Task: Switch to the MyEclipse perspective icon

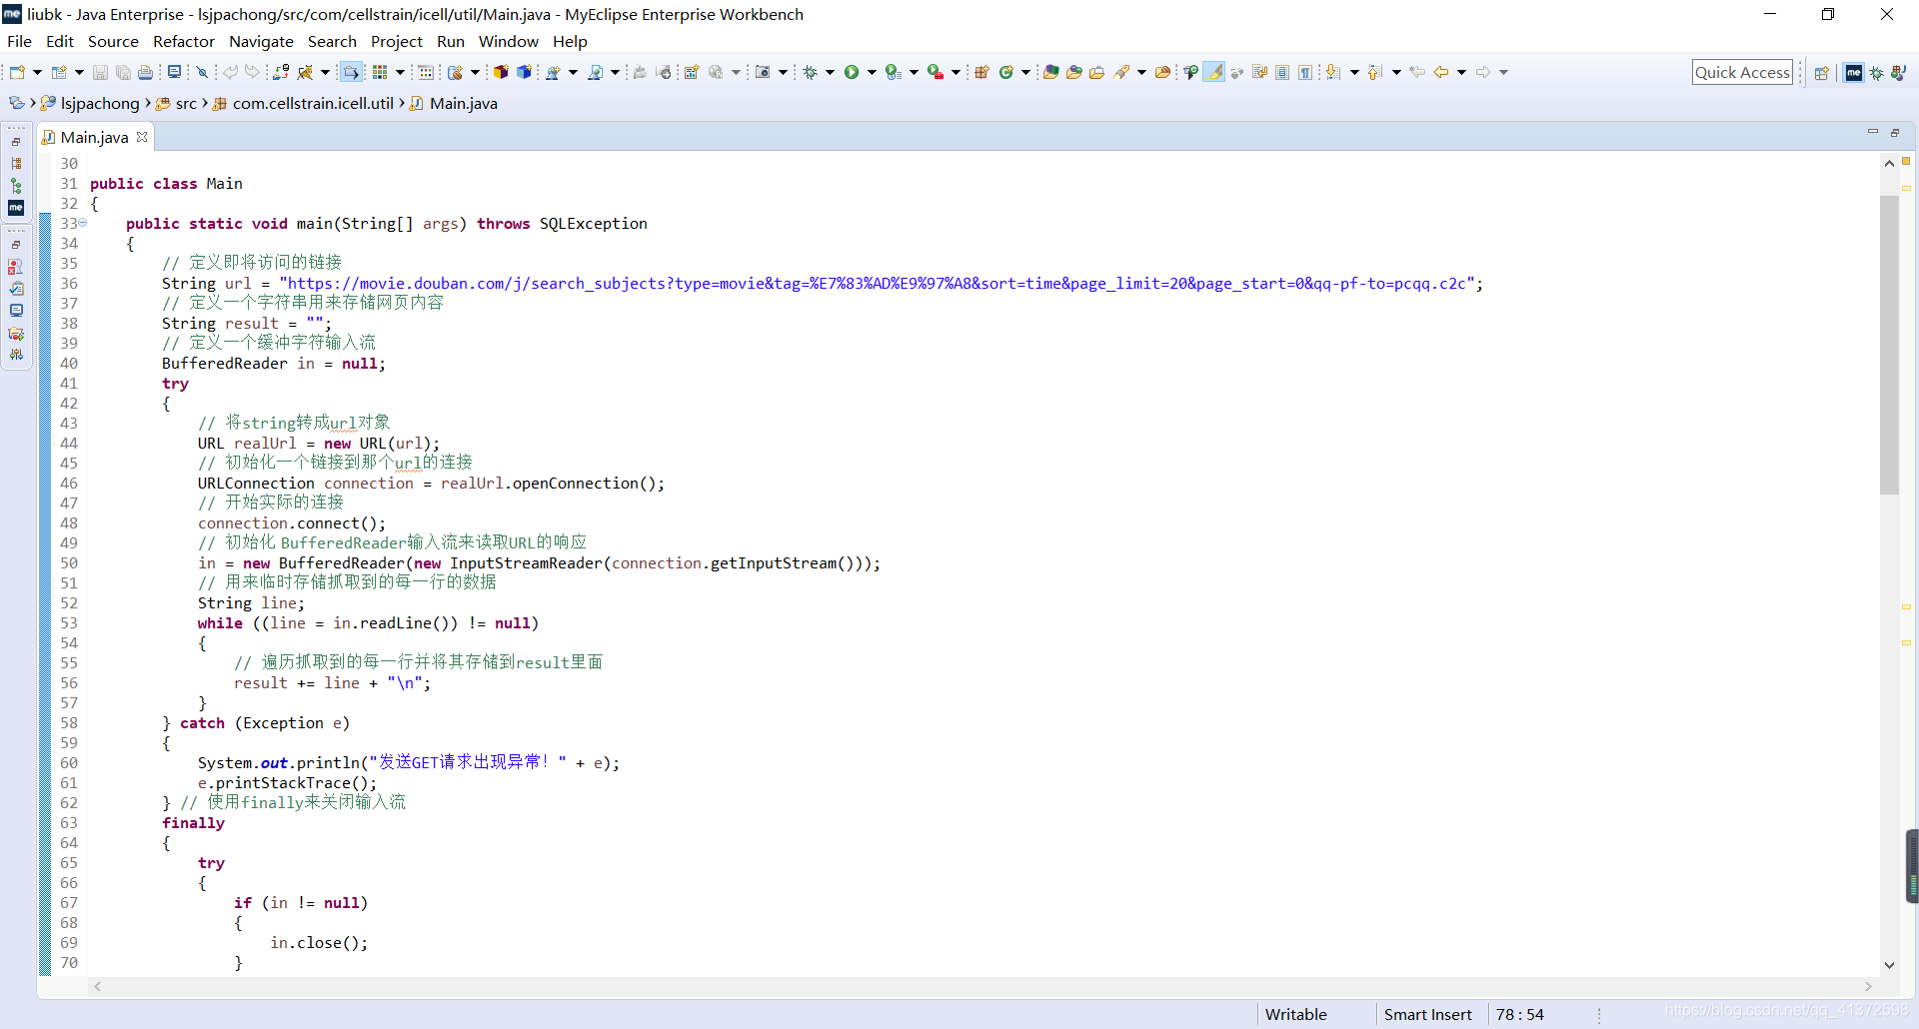Action: pyautogui.click(x=1854, y=72)
